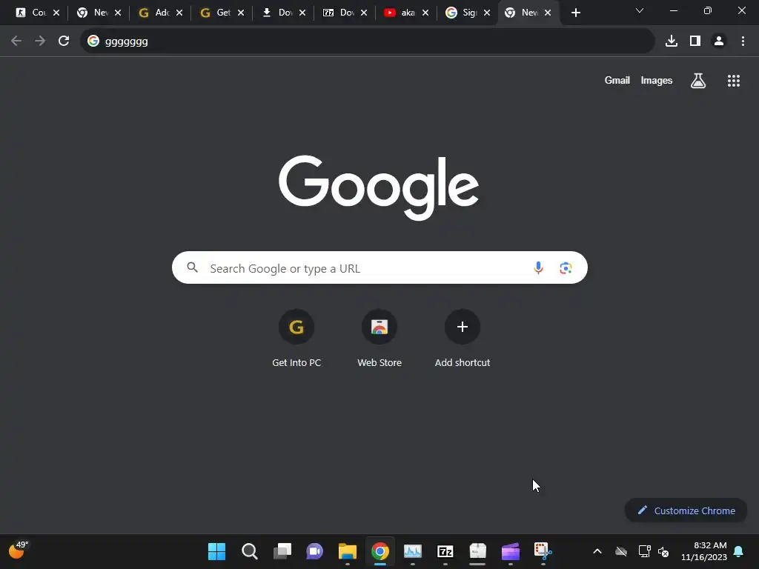This screenshot has height=569, width=759.
Task: Reload the current page
Action: coord(64,41)
